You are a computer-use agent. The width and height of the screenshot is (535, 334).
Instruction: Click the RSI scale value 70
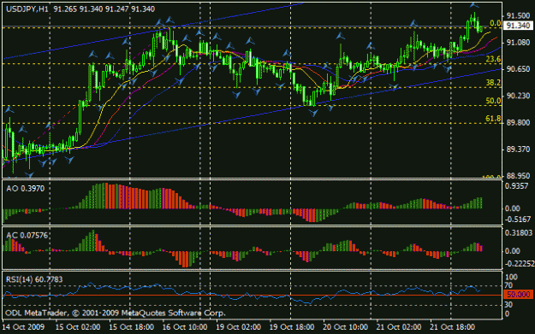[x=508, y=285]
